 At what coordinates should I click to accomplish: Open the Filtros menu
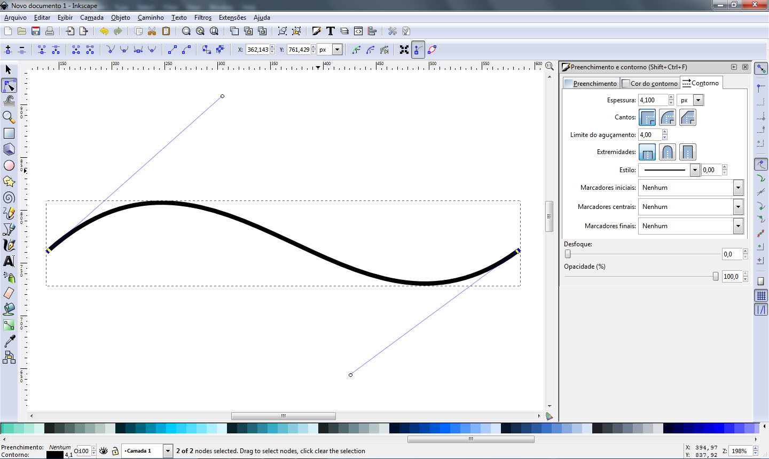point(203,18)
